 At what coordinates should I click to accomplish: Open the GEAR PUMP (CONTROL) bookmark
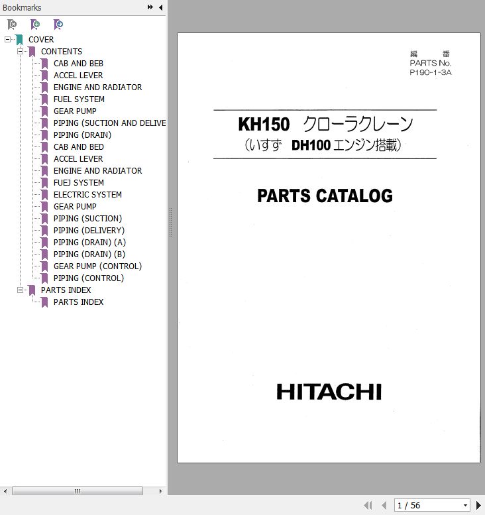[x=98, y=266]
